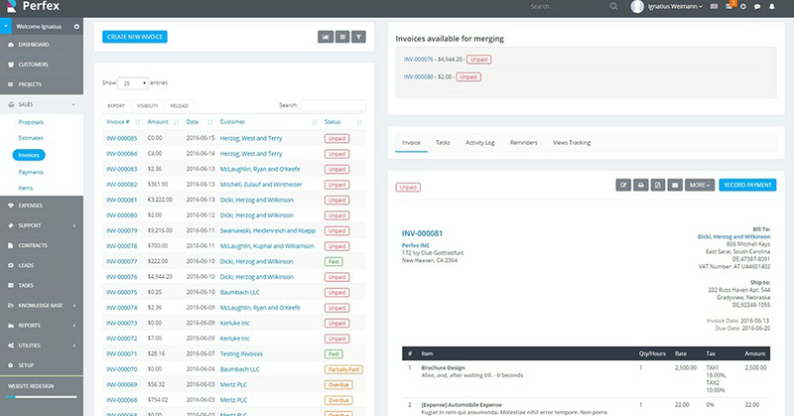Toggle column Visibility options
Screen dimensions: 794x416
(x=147, y=104)
